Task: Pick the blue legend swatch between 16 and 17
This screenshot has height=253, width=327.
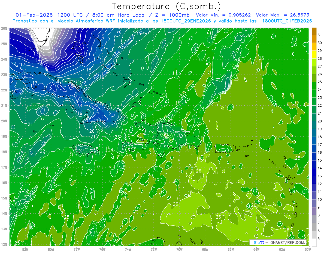Action: [314, 148]
